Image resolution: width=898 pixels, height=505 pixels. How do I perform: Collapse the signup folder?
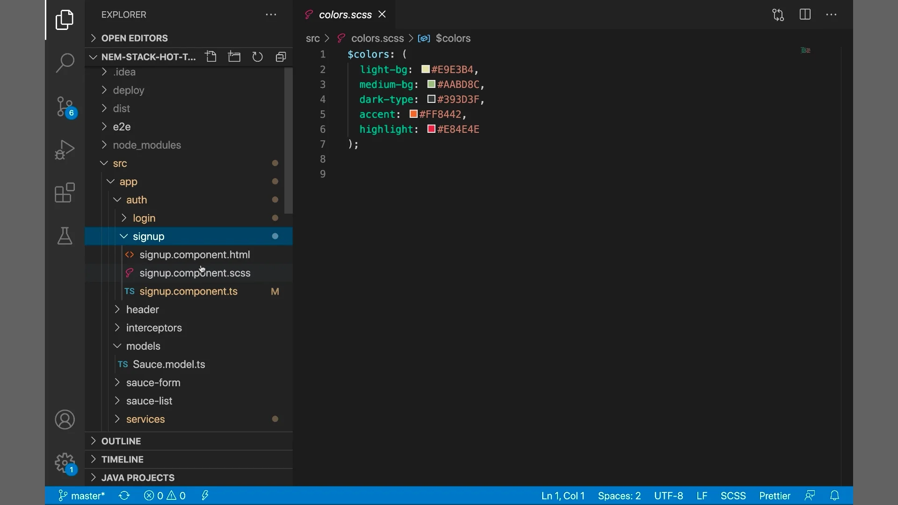tap(124, 237)
